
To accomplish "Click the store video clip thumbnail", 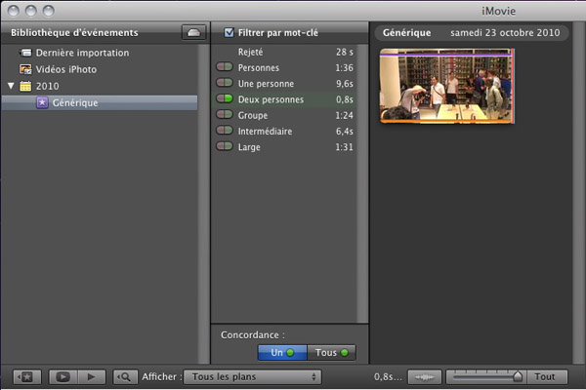I will click(x=447, y=86).
